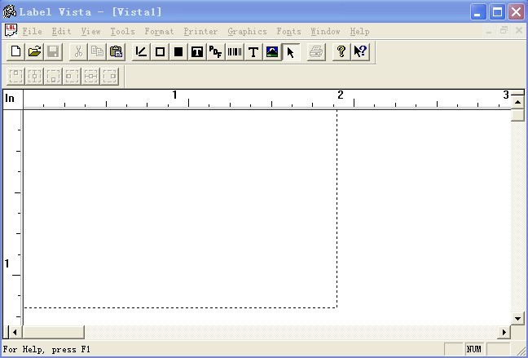Open the File menu
This screenshot has width=528, height=358.
33,32
